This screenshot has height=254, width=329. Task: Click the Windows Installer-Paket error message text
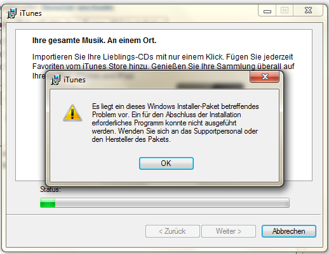(x=175, y=123)
